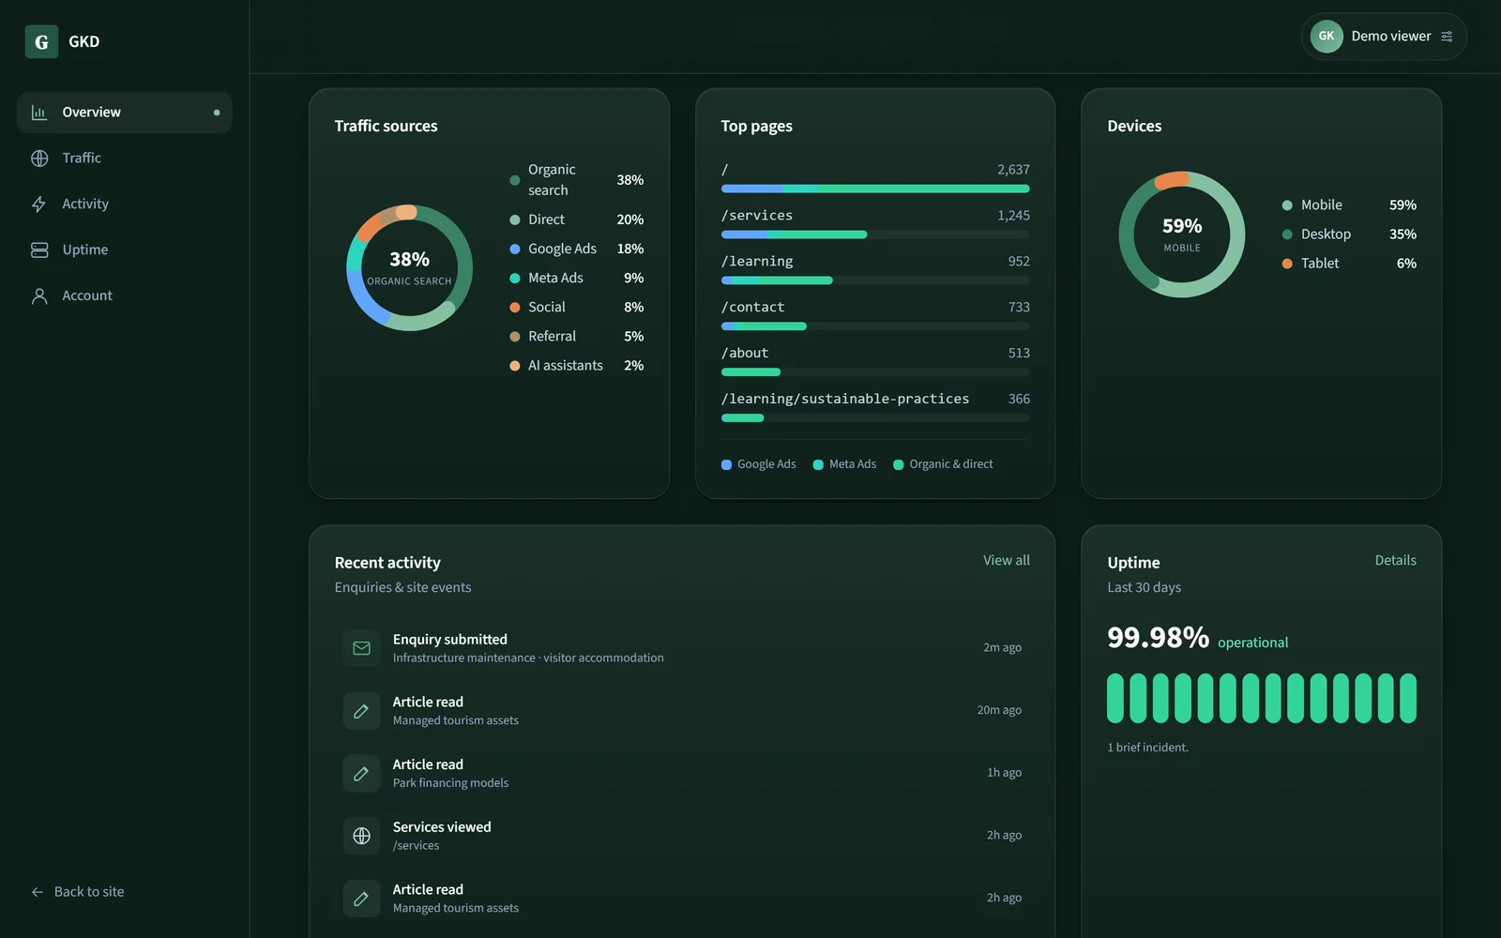
Task: Click the GKD logo icon
Action: [41, 41]
